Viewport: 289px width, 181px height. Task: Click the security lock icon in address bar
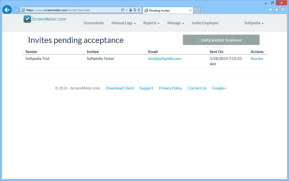pyautogui.click(x=131, y=10)
